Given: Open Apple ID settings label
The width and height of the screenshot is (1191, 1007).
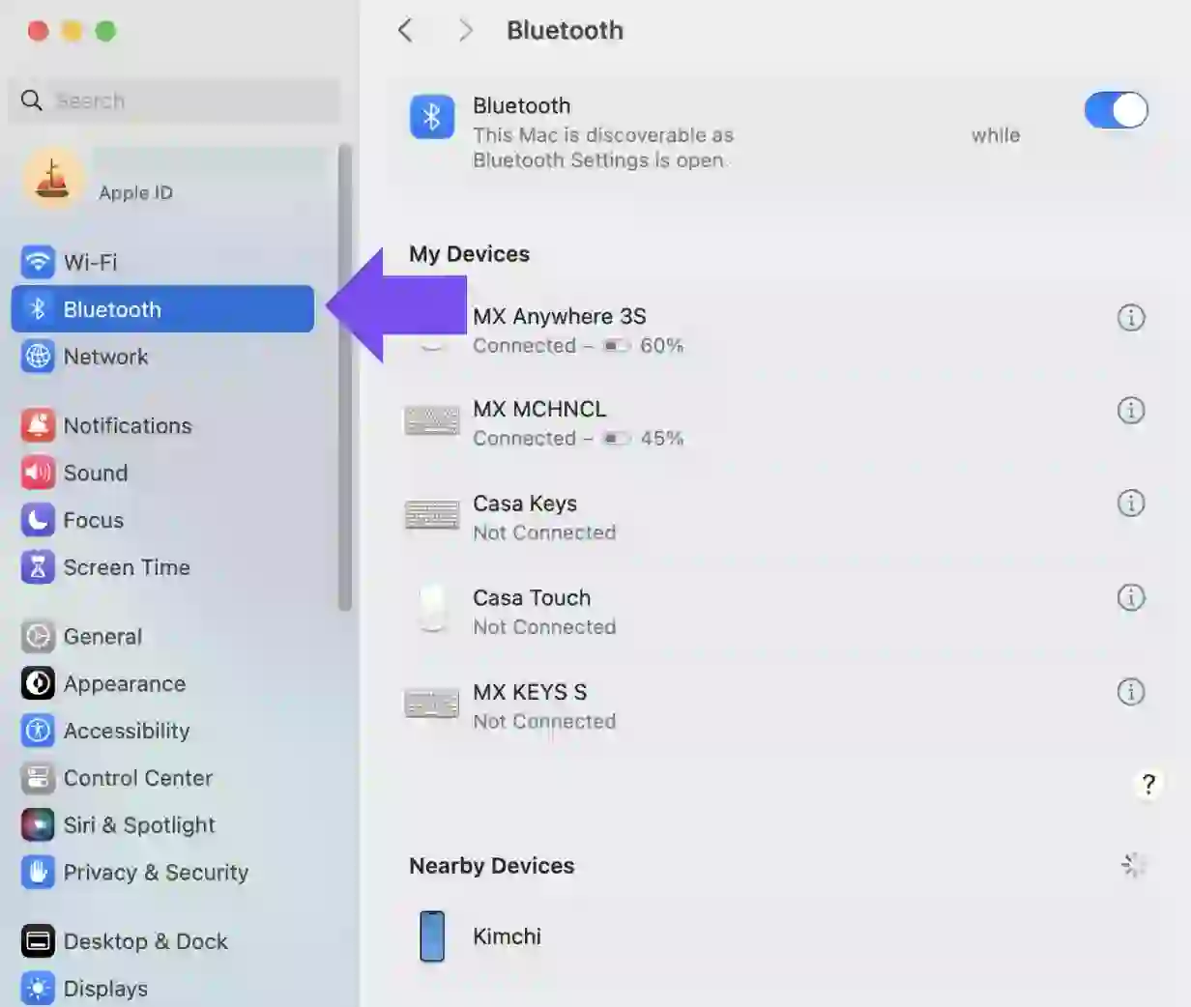Looking at the screenshot, I should point(135,192).
